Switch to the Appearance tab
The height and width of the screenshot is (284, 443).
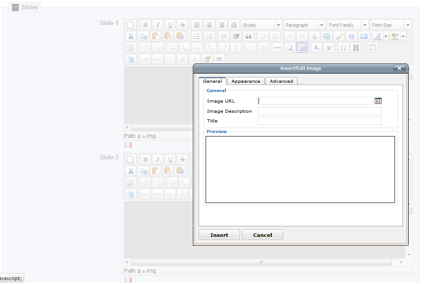click(x=246, y=81)
